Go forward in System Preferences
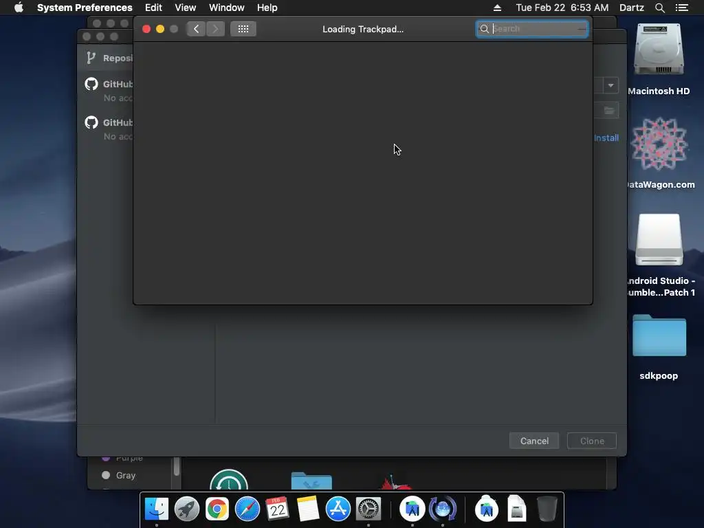Viewport: 704px width, 528px height. click(x=215, y=29)
